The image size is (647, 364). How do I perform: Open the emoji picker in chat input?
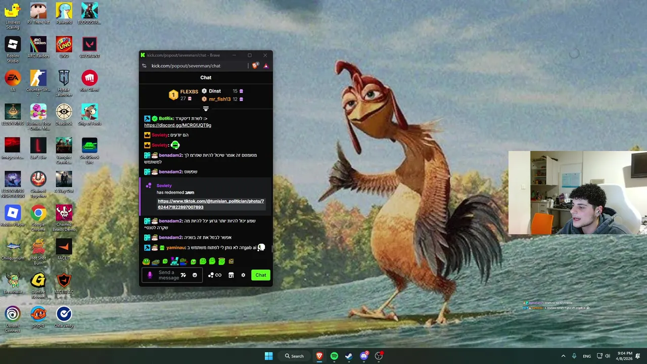(x=195, y=275)
